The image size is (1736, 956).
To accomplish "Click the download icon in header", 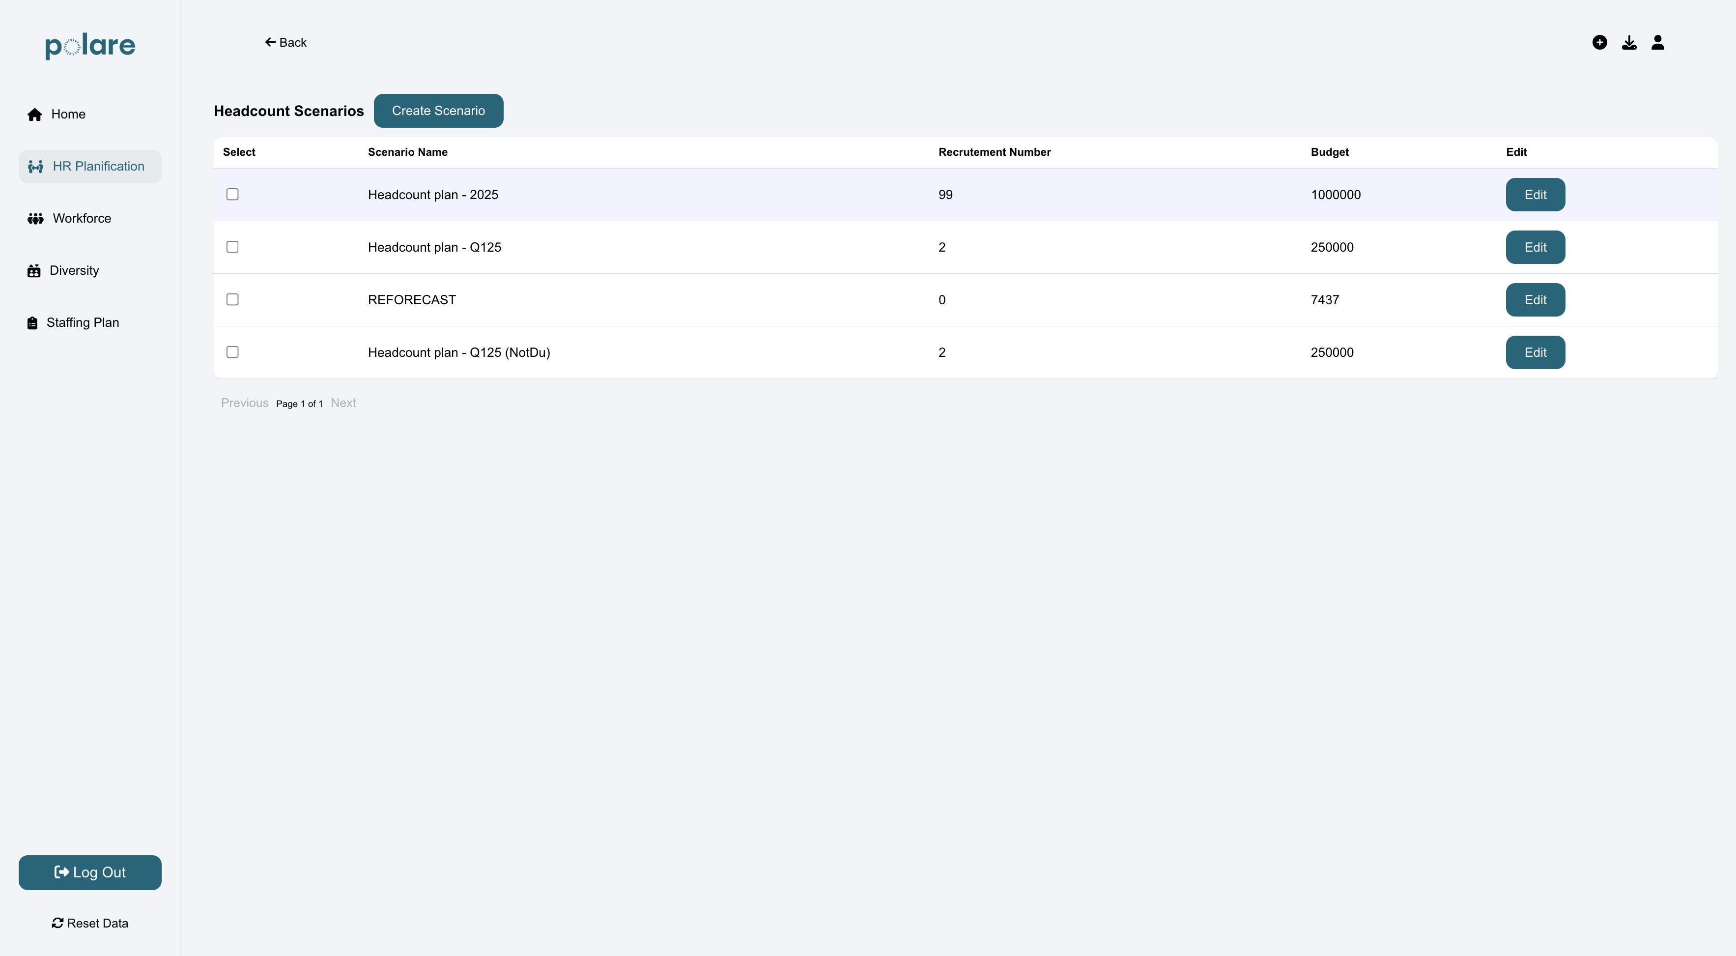I will coord(1629,42).
